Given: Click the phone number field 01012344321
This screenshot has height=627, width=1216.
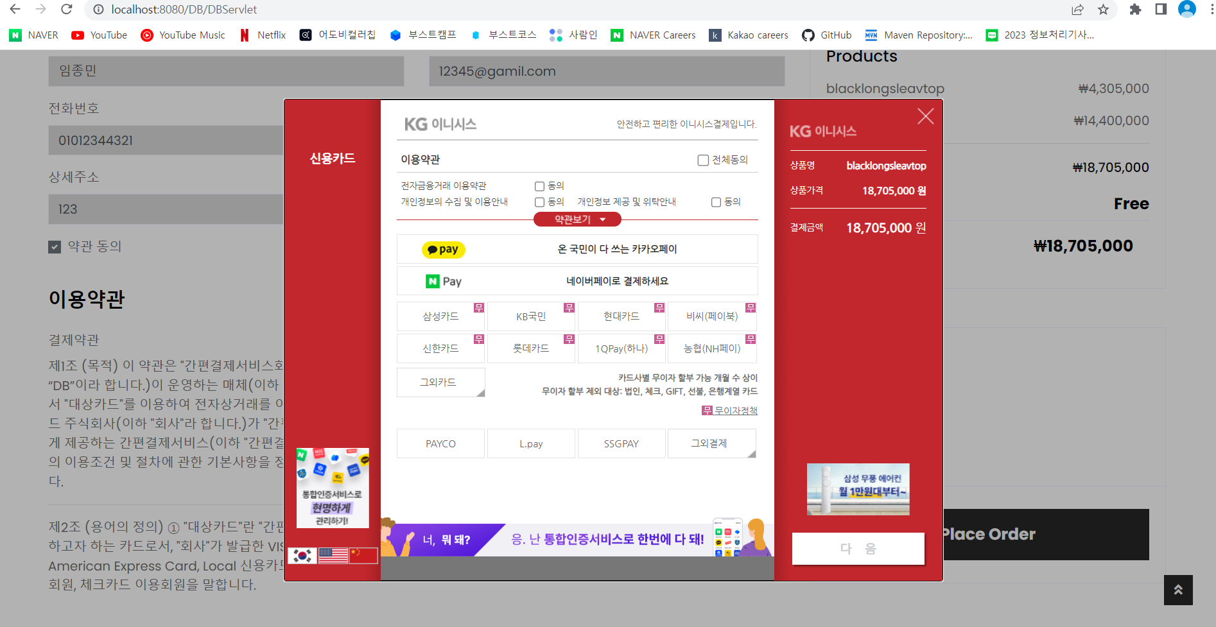Looking at the screenshot, I should [x=166, y=140].
